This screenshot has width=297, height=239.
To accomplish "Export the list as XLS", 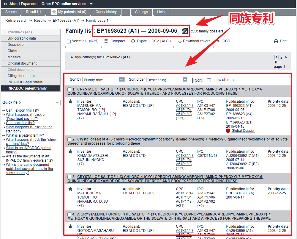I will [x=165, y=41].
